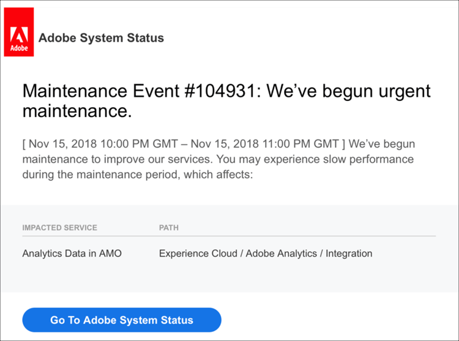Click Integration in the path
The image size is (459, 341).
349,253
